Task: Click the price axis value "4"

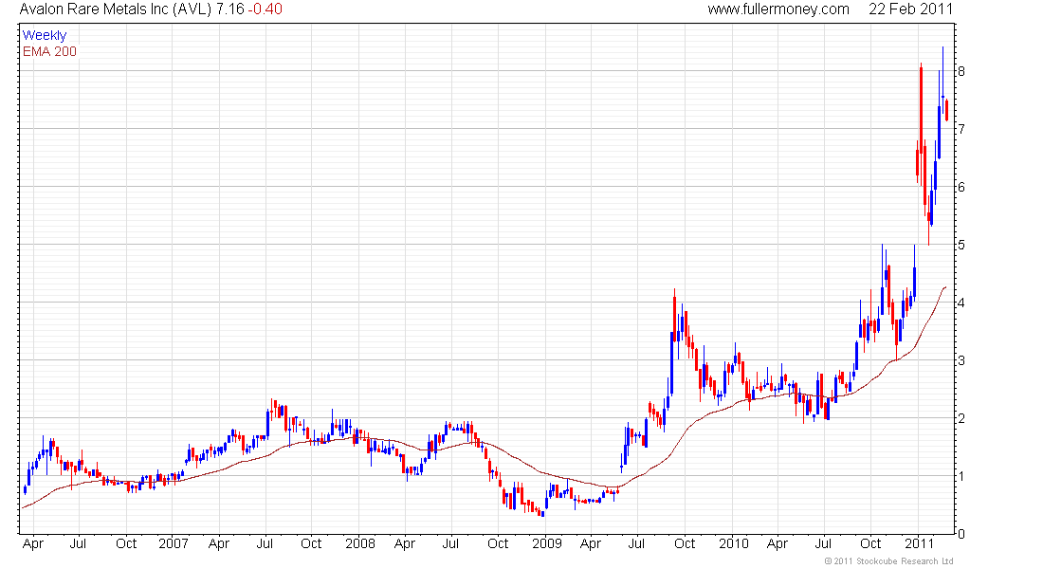Action: click(x=961, y=303)
